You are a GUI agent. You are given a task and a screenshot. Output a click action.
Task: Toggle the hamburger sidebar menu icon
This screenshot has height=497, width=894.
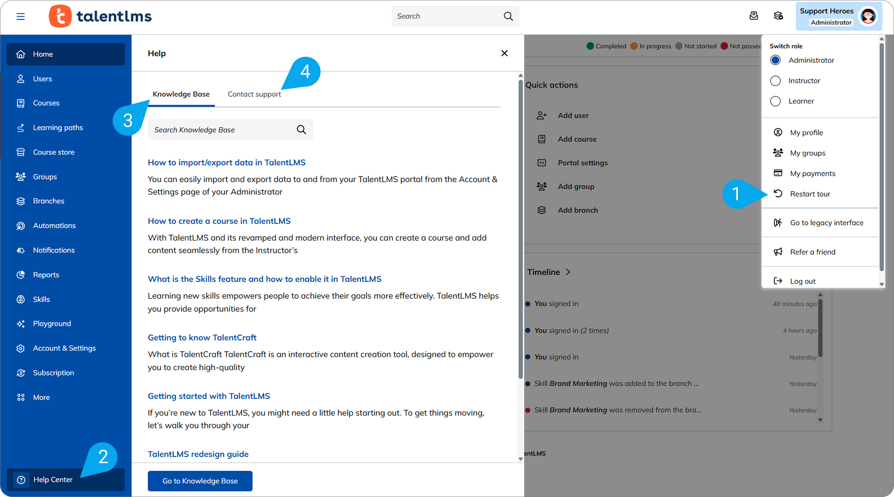pyautogui.click(x=21, y=16)
